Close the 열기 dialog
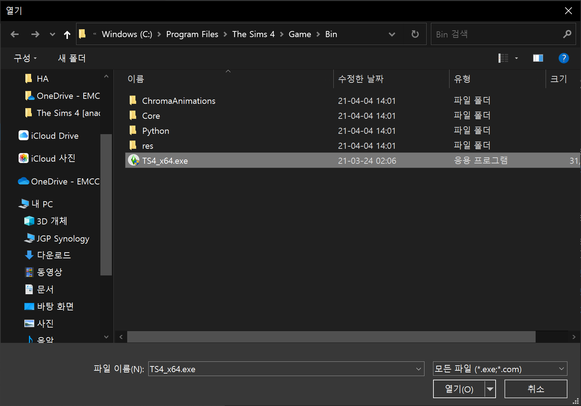 point(568,11)
